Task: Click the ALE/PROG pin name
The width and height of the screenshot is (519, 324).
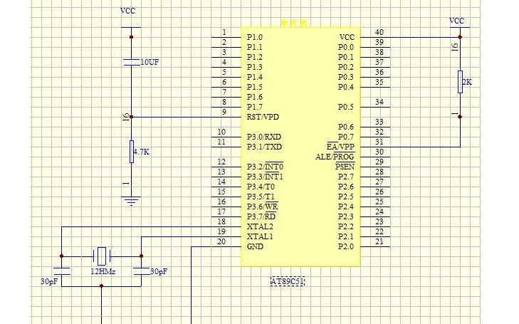Action: tap(335, 157)
